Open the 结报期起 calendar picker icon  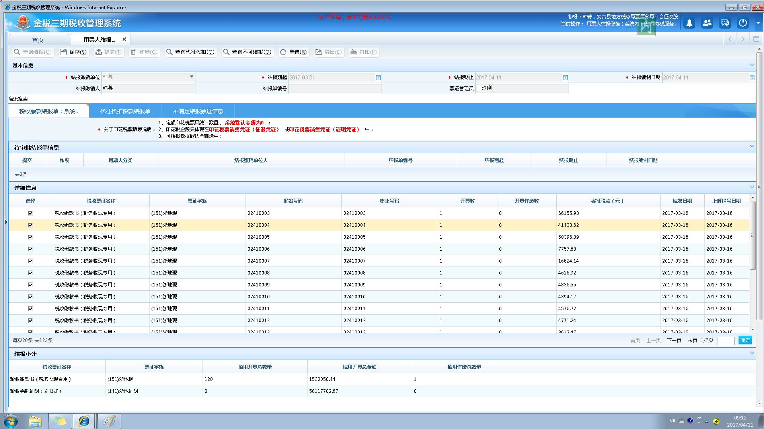(378, 77)
